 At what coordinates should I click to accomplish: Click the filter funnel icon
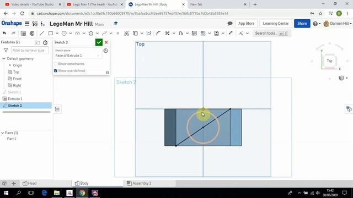[6, 50]
